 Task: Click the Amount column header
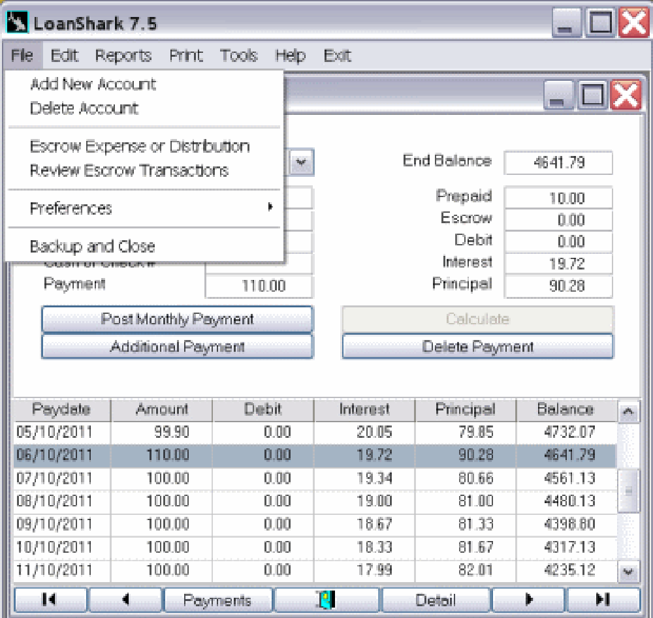162,410
